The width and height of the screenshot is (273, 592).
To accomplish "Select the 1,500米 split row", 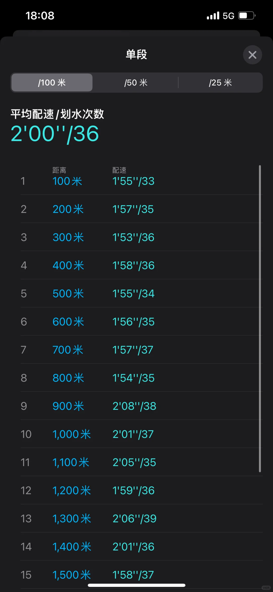I will pyautogui.click(x=142, y=575).
